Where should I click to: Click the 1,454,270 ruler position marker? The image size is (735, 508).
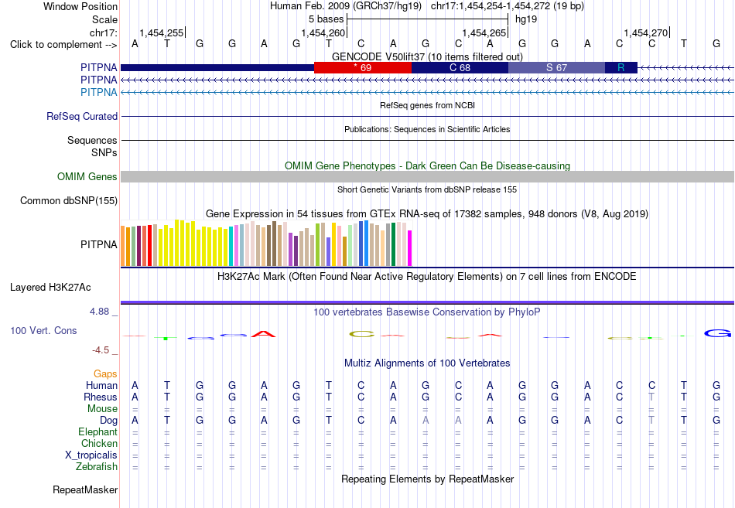645,32
